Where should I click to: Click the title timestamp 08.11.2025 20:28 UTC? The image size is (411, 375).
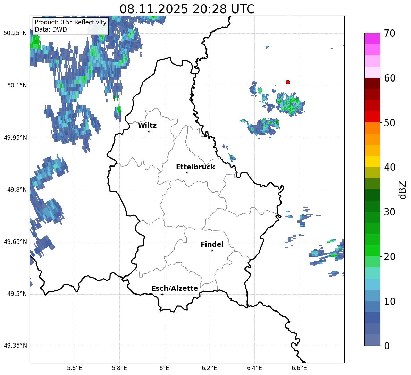(x=187, y=9)
